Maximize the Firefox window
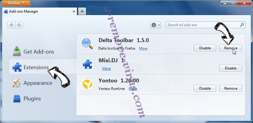 [x=233, y=3]
